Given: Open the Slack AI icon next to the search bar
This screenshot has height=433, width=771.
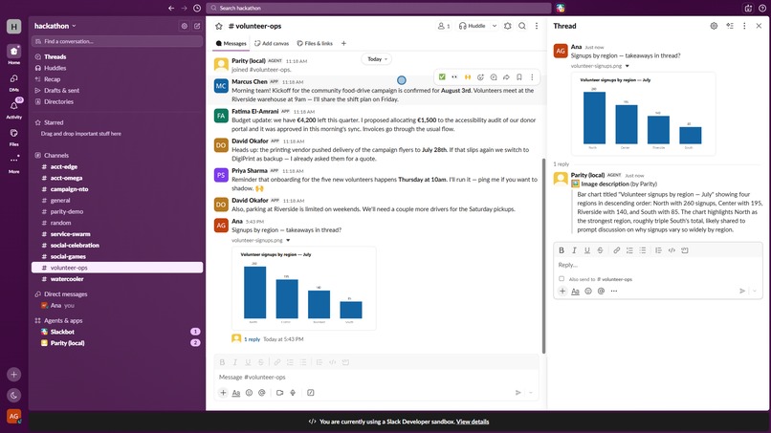Looking at the screenshot, I should coord(561,8).
